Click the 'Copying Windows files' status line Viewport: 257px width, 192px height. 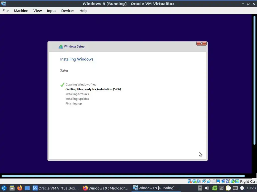pyautogui.click(x=81, y=84)
